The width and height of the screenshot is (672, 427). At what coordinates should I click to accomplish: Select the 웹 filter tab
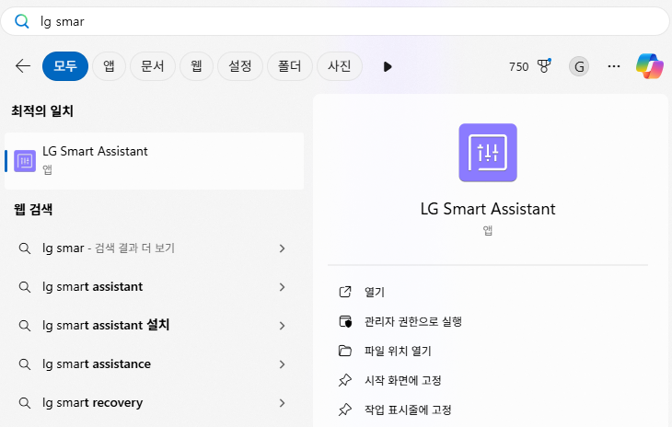click(196, 66)
